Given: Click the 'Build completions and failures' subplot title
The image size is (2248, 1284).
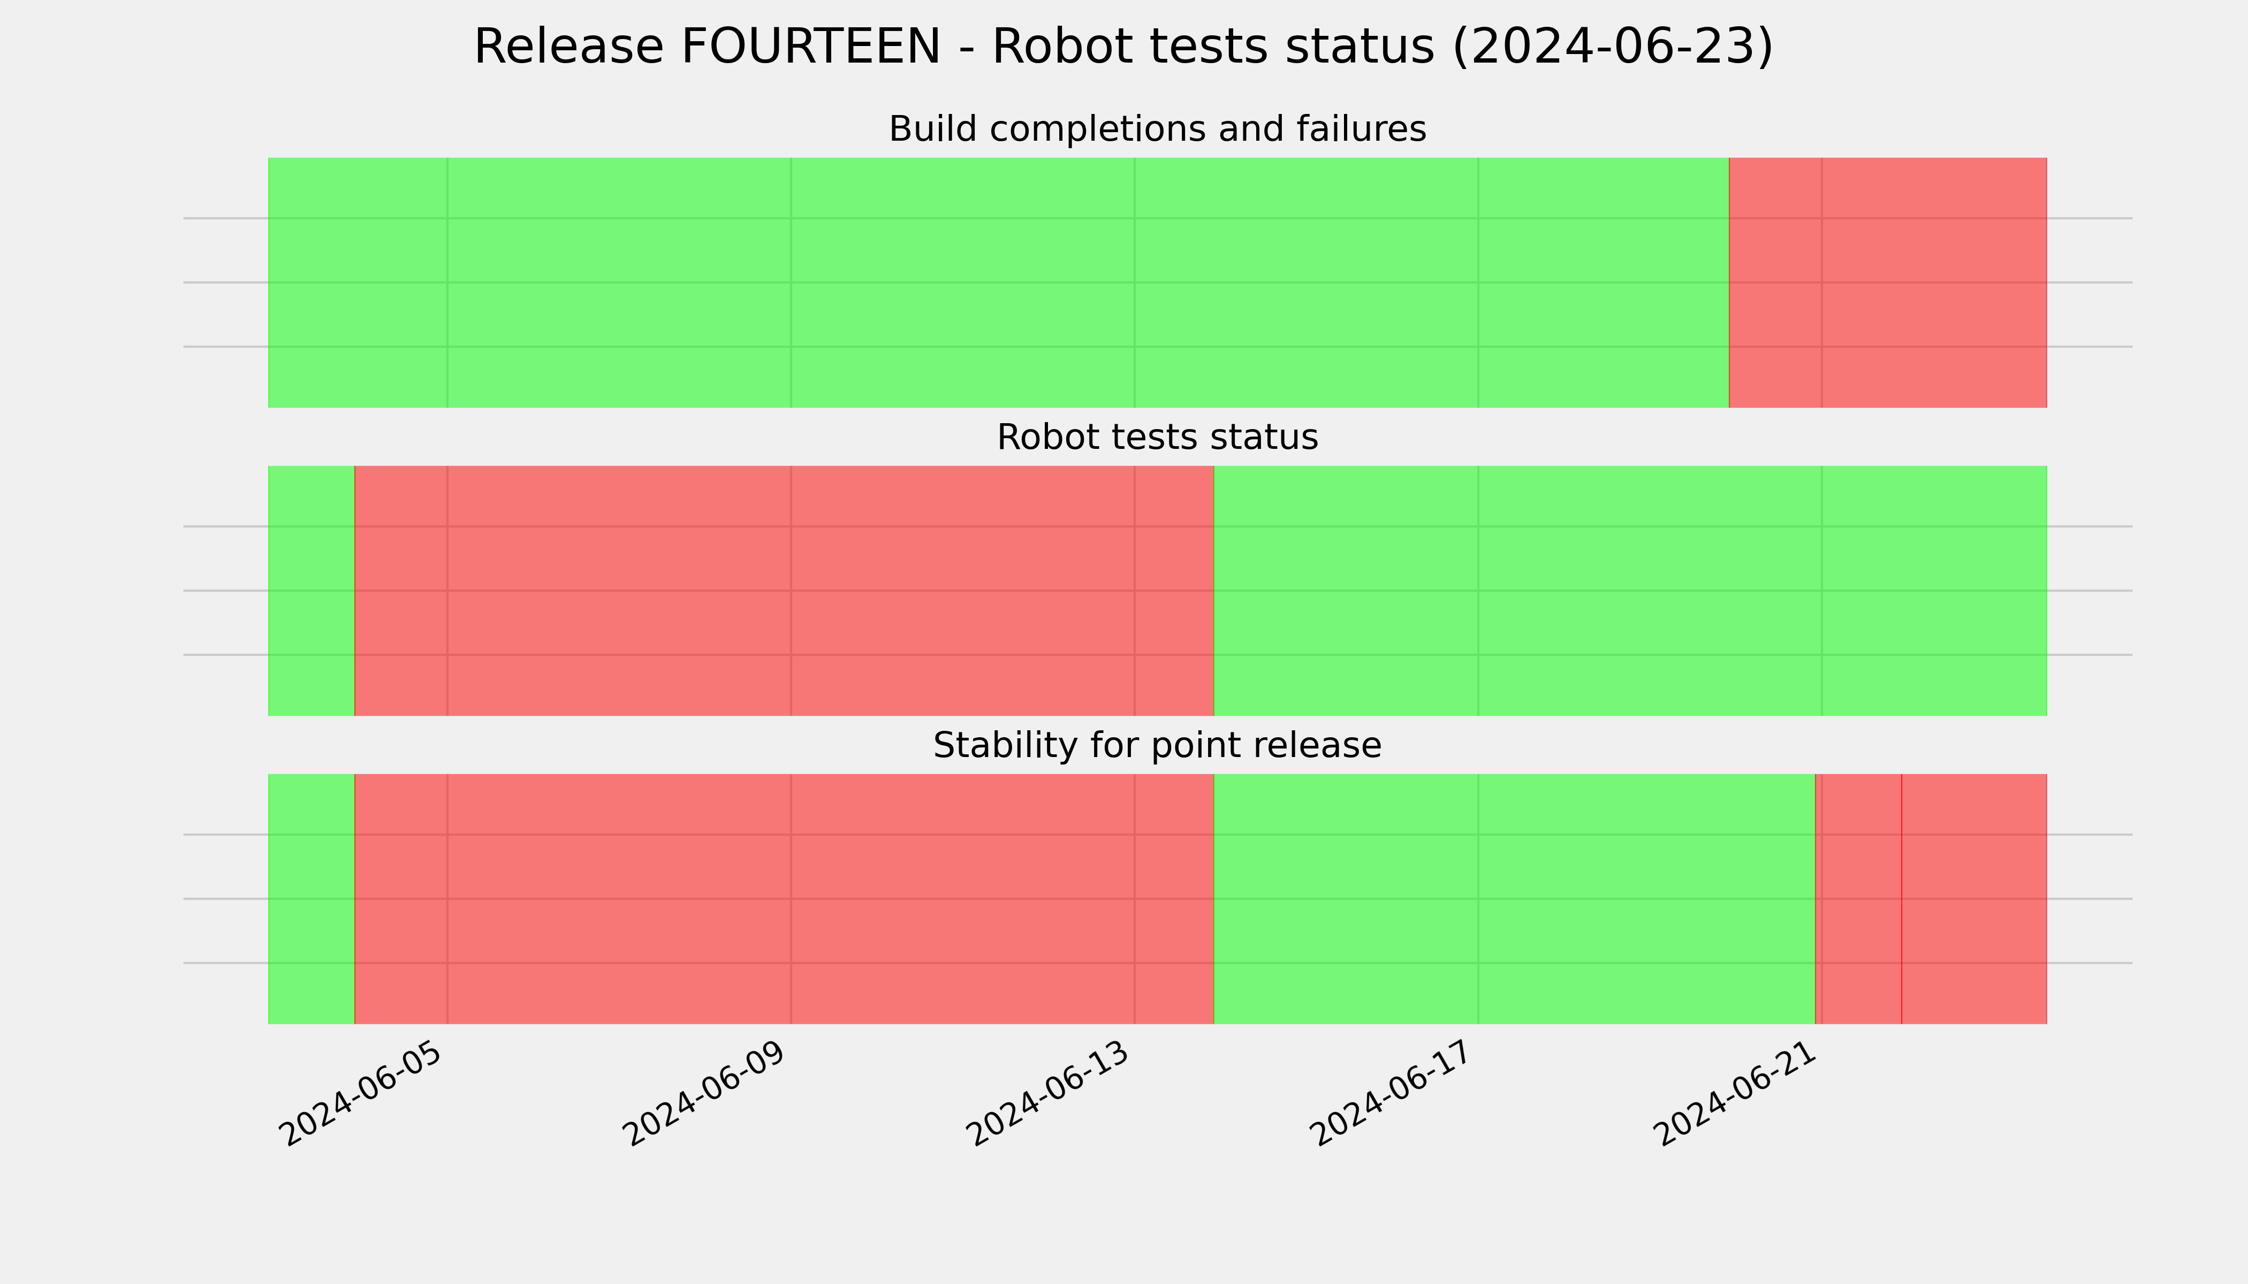Looking at the screenshot, I should tap(1157, 129).
